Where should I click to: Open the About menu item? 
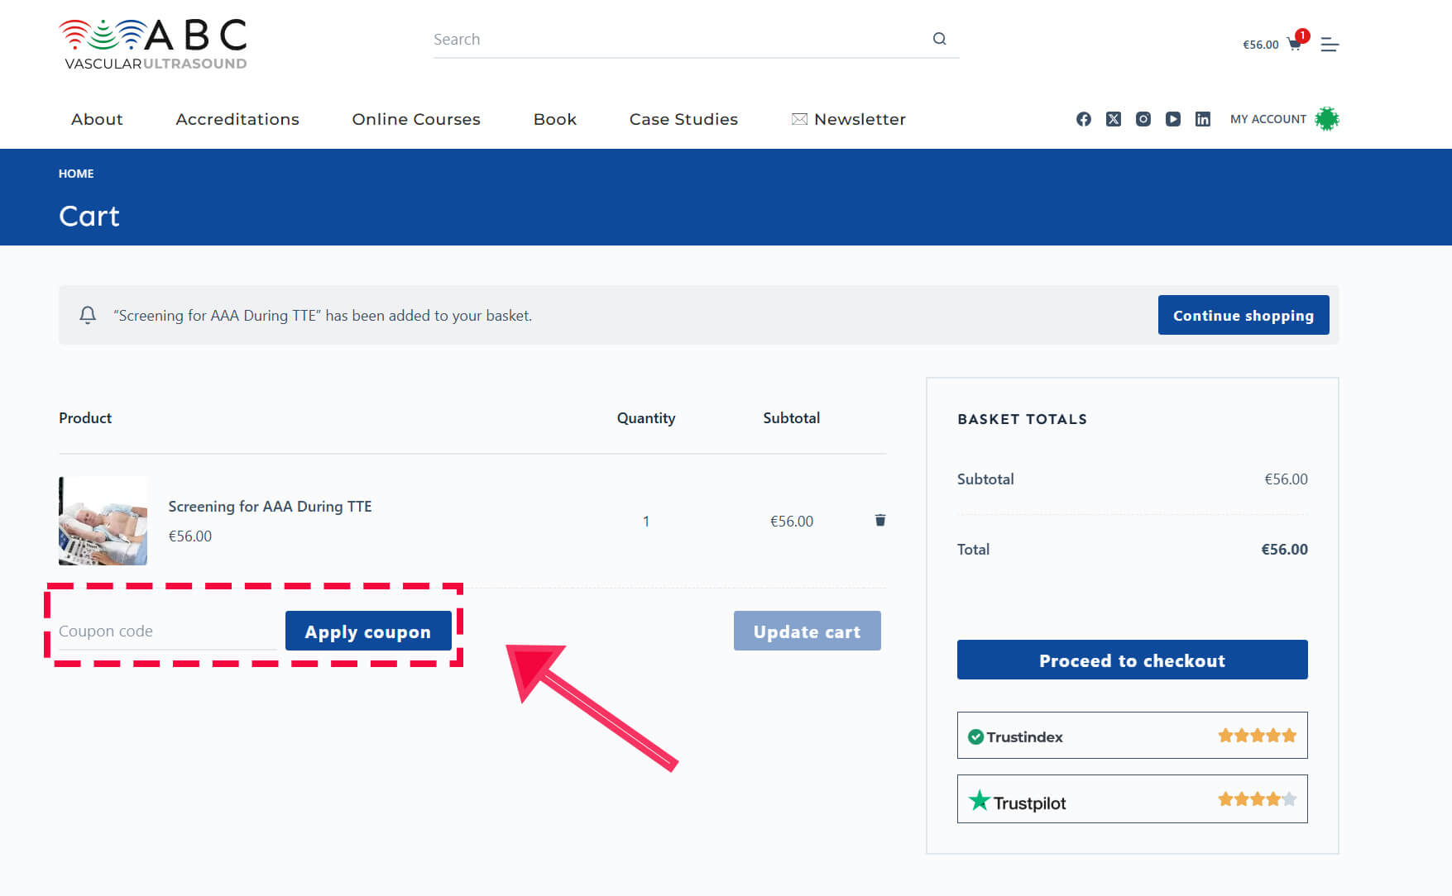point(97,119)
